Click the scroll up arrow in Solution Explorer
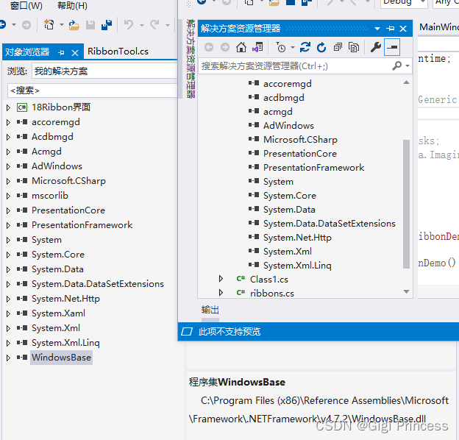459x440 pixels. (406, 82)
